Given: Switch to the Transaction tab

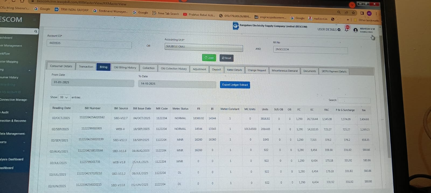Looking at the screenshot, I should (x=86, y=66).
